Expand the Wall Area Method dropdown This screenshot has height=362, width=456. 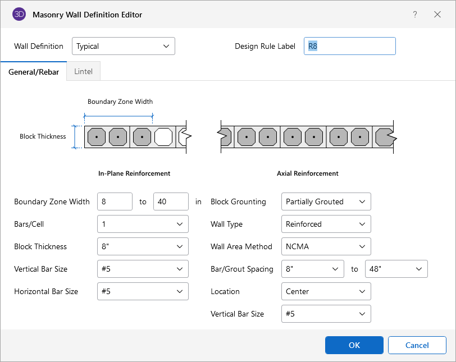pos(326,246)
